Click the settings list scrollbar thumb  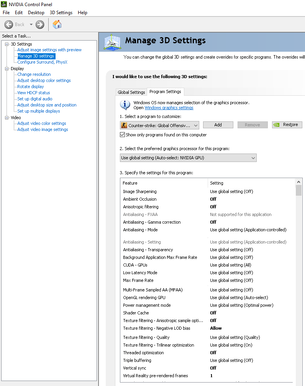[298, 191]
